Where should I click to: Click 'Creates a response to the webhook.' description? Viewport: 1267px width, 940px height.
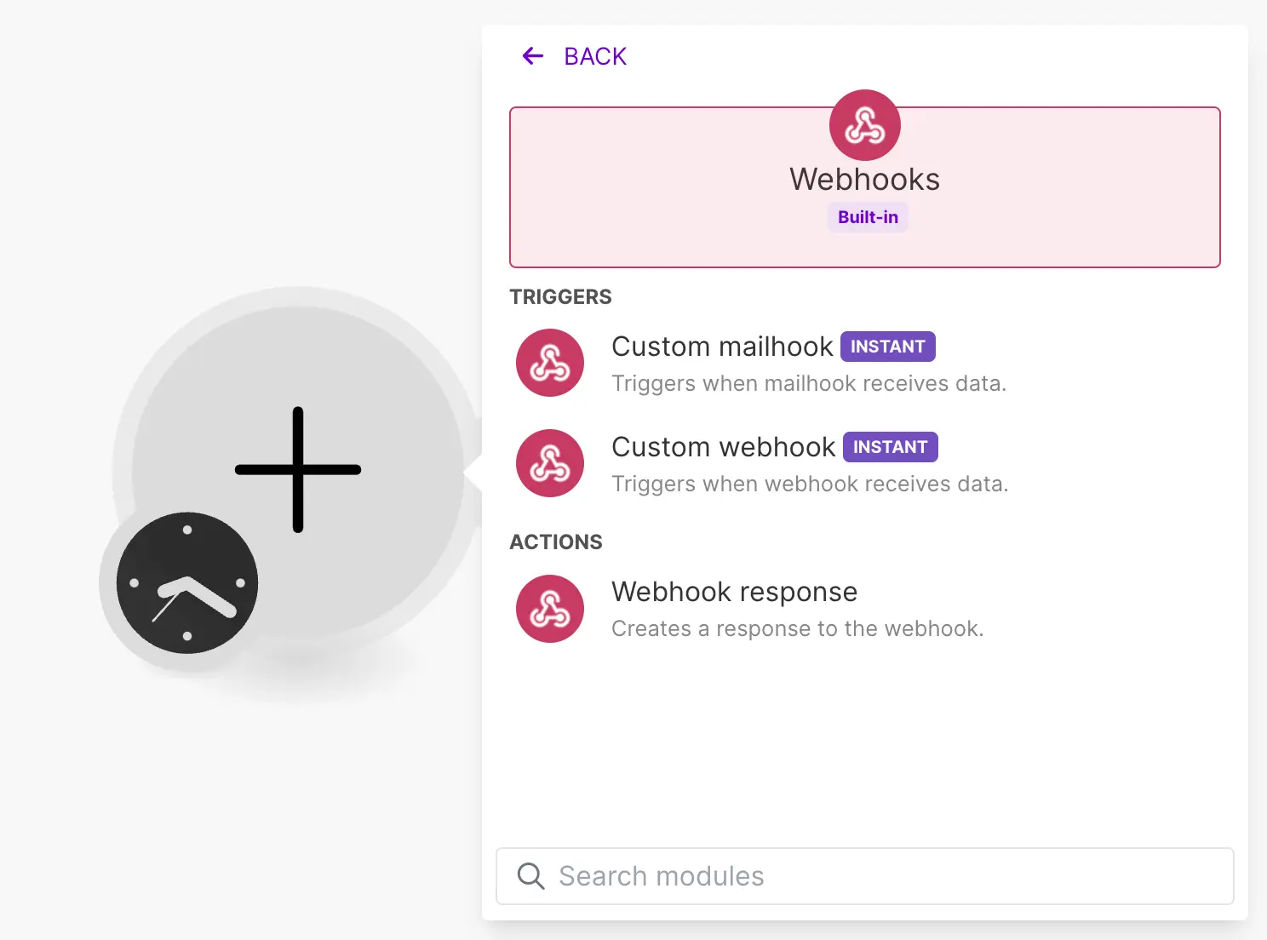tap(798, 628)
